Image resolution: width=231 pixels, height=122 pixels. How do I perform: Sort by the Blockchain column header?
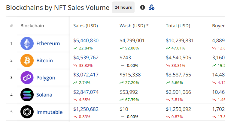[x=32, y=26]
